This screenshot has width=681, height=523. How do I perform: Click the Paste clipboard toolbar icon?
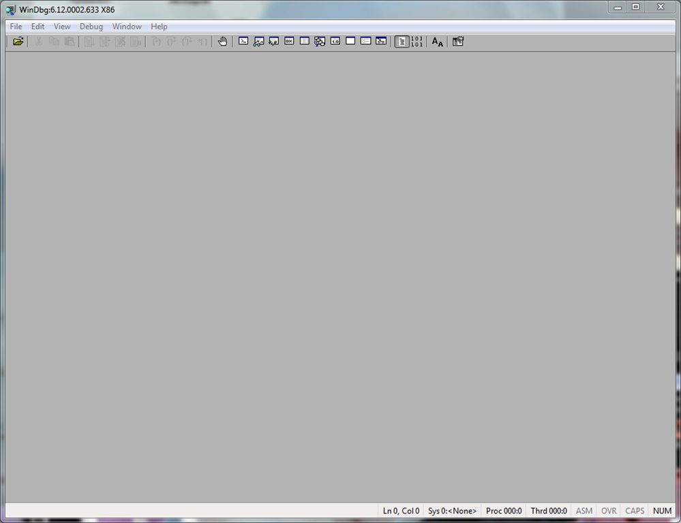coord(69,42)
